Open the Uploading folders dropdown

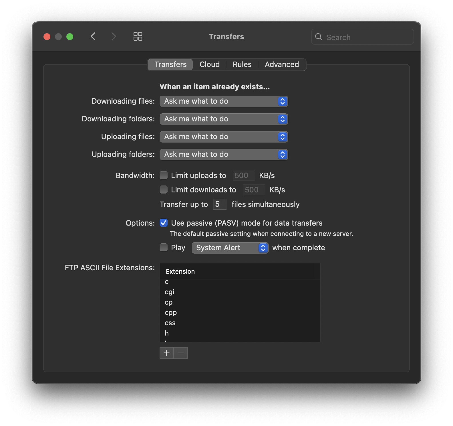coord(224,155)
